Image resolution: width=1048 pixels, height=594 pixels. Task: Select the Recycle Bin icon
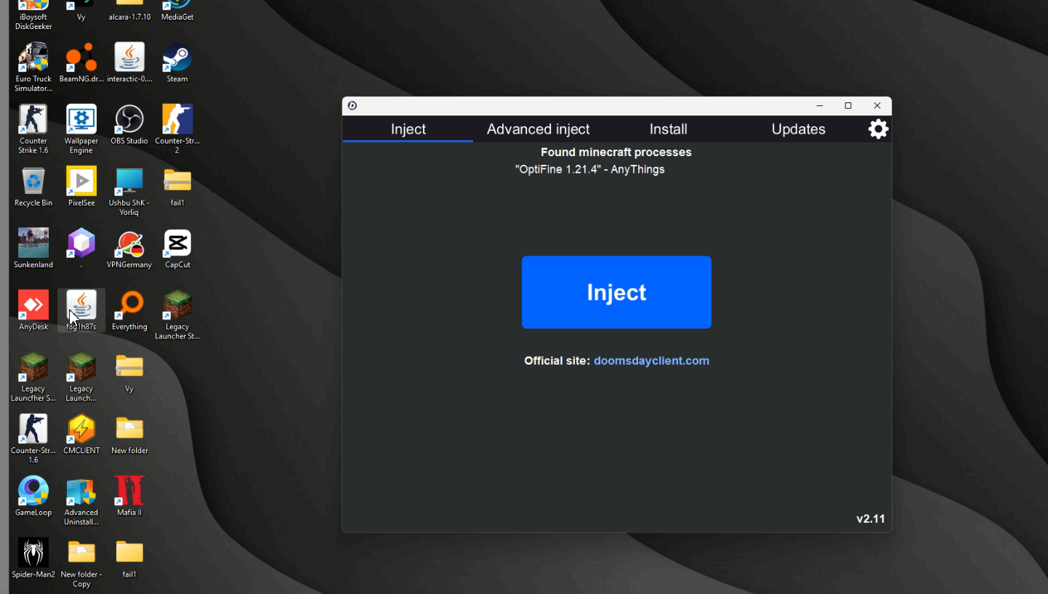[x=33, y=187]
